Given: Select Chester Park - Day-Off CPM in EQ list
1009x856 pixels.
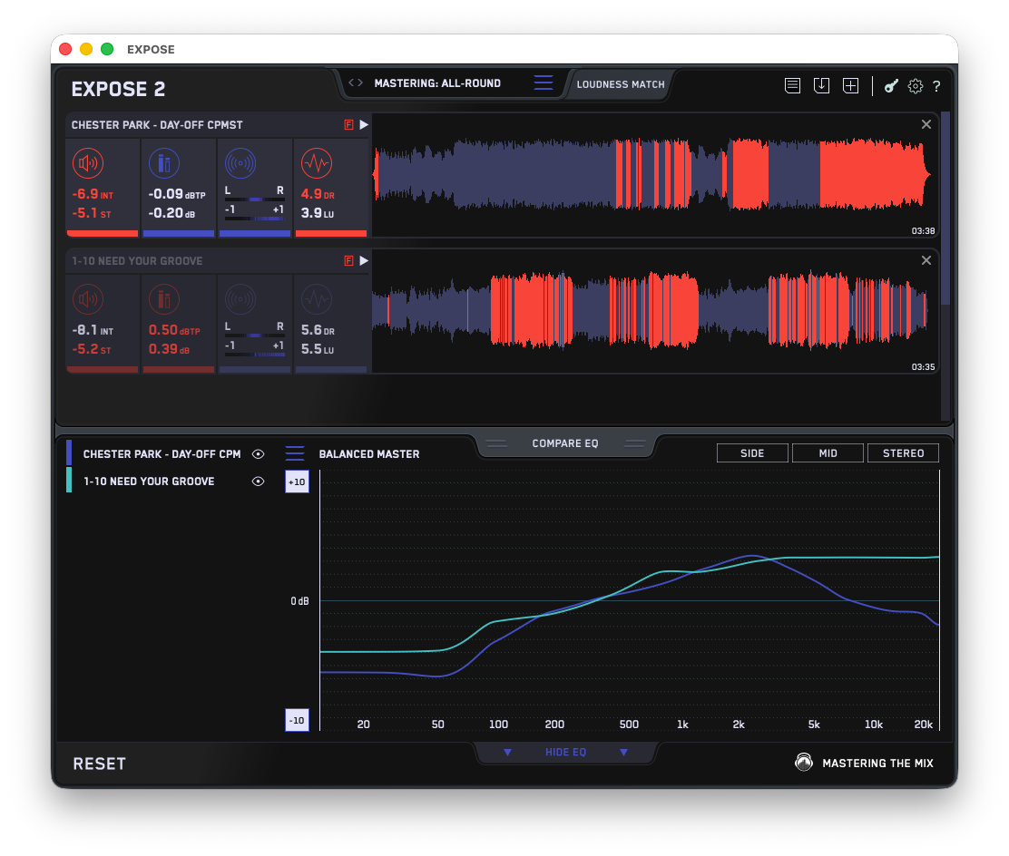Looking at the screenshot, I should pyautogui.click(x=162, y=454).
